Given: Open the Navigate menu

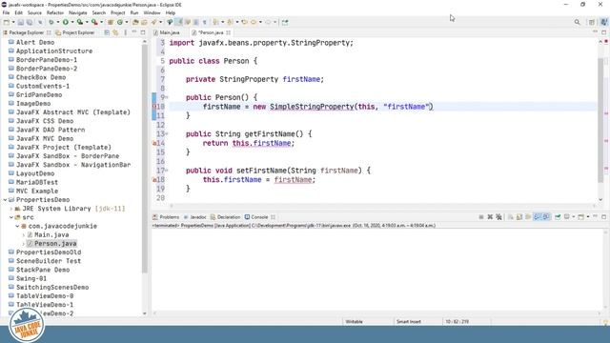Looking at the screenshot, I should (x=78, y=12).
